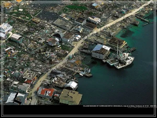This screenshot has width=157, height=118.
Task: Select the small white-roofed house near shoreline
Action: (x=72, y=85)
